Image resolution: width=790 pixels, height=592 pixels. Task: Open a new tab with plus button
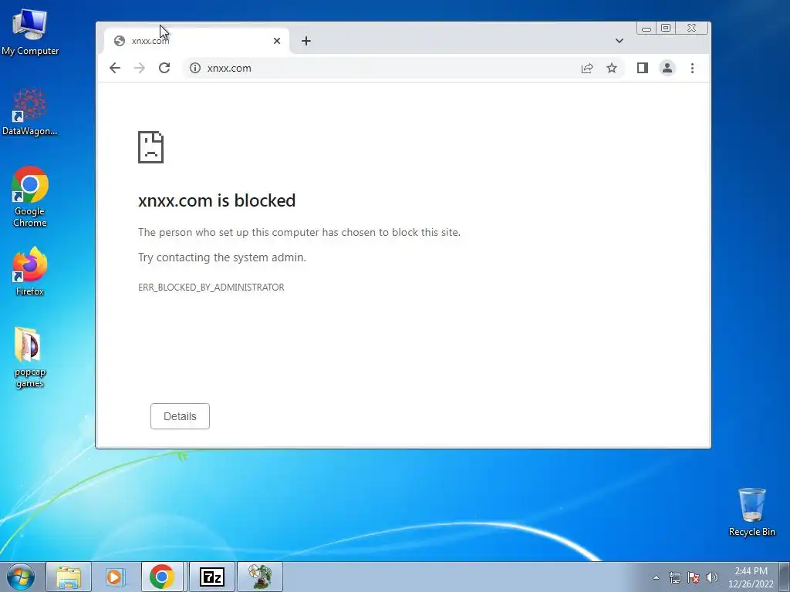(306, 41)
